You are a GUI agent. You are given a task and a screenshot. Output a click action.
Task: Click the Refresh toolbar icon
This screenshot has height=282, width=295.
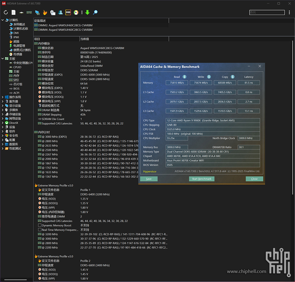pos(6,12)
